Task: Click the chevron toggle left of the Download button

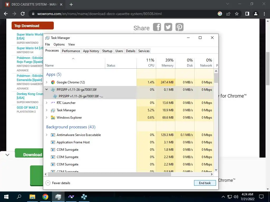Action: (x=7, y=155)
